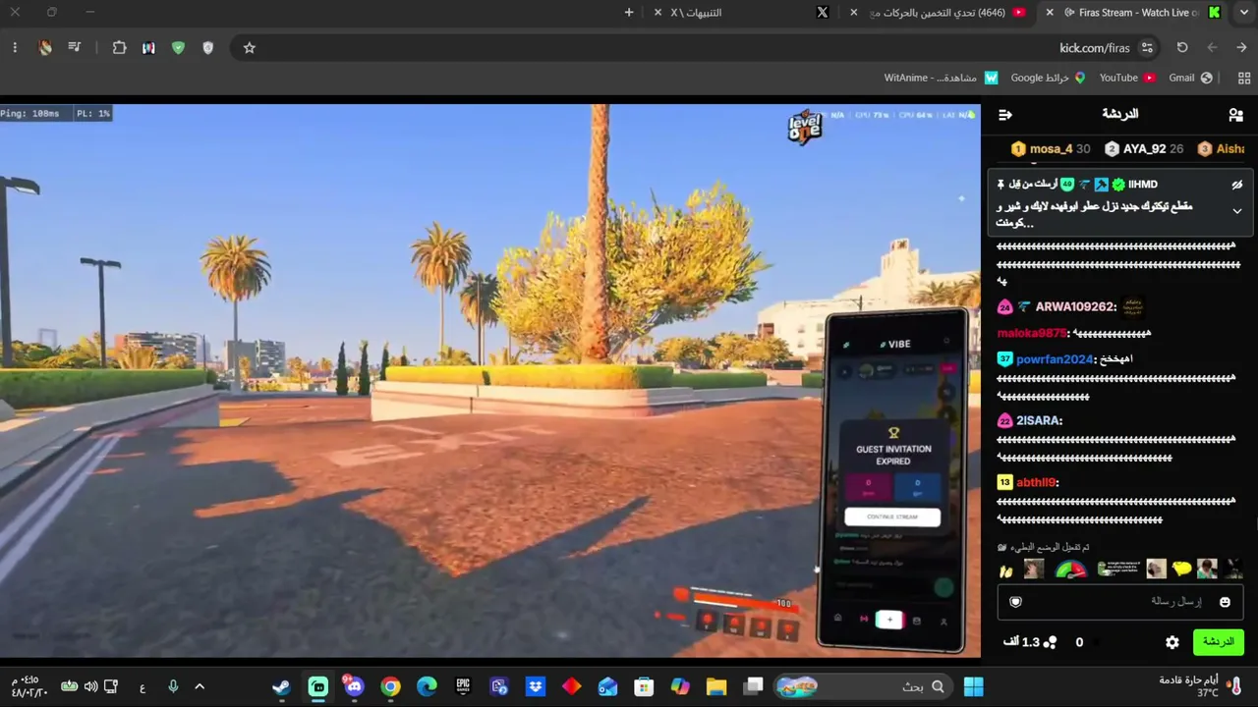The image size is (1258, 707).
Task: Click Continue Stream on the phone overlay
Action: click(892, 517)
